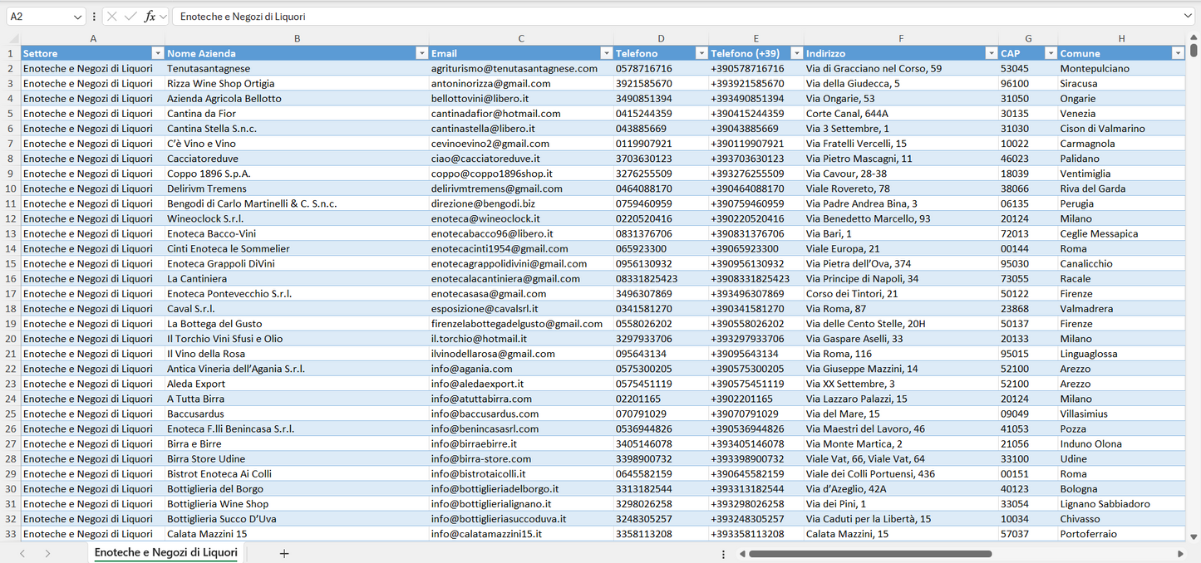Click the Enter checkmark icon in formula bar
Viewport: 1201px width, 563px height.
coord(130,17)
